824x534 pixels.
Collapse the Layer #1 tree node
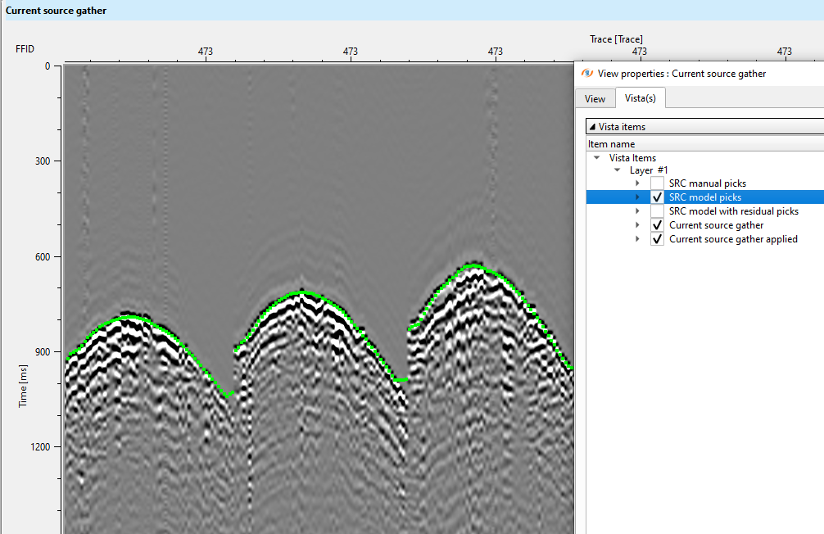coord(618,170)
